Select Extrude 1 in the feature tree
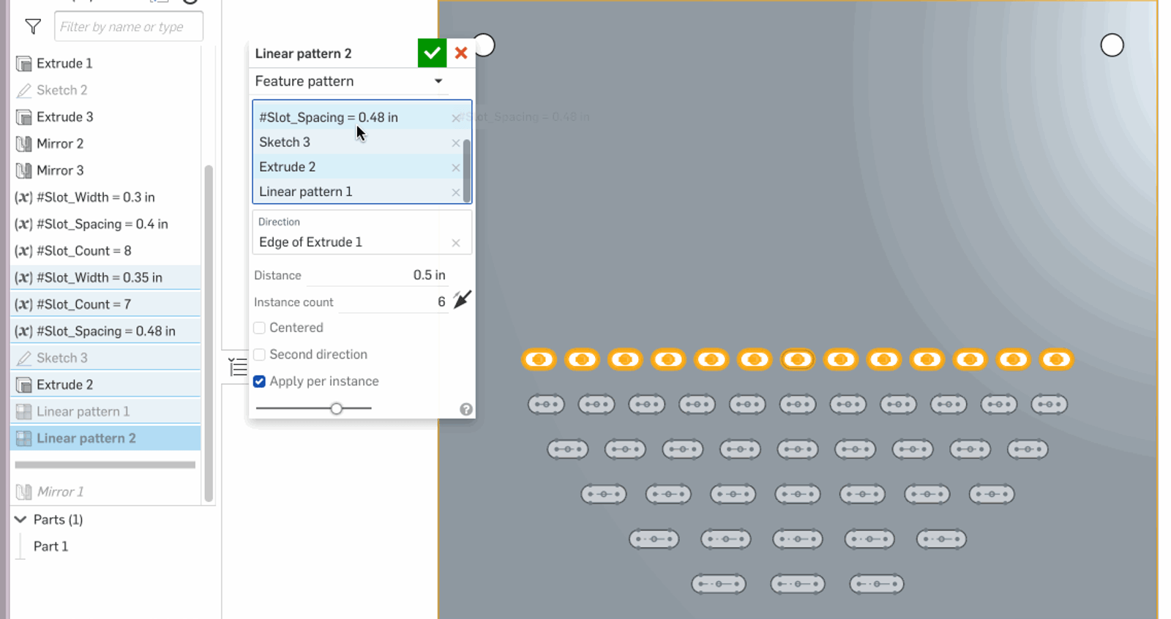The image size is (1171, 619). [x=64, y=64]
